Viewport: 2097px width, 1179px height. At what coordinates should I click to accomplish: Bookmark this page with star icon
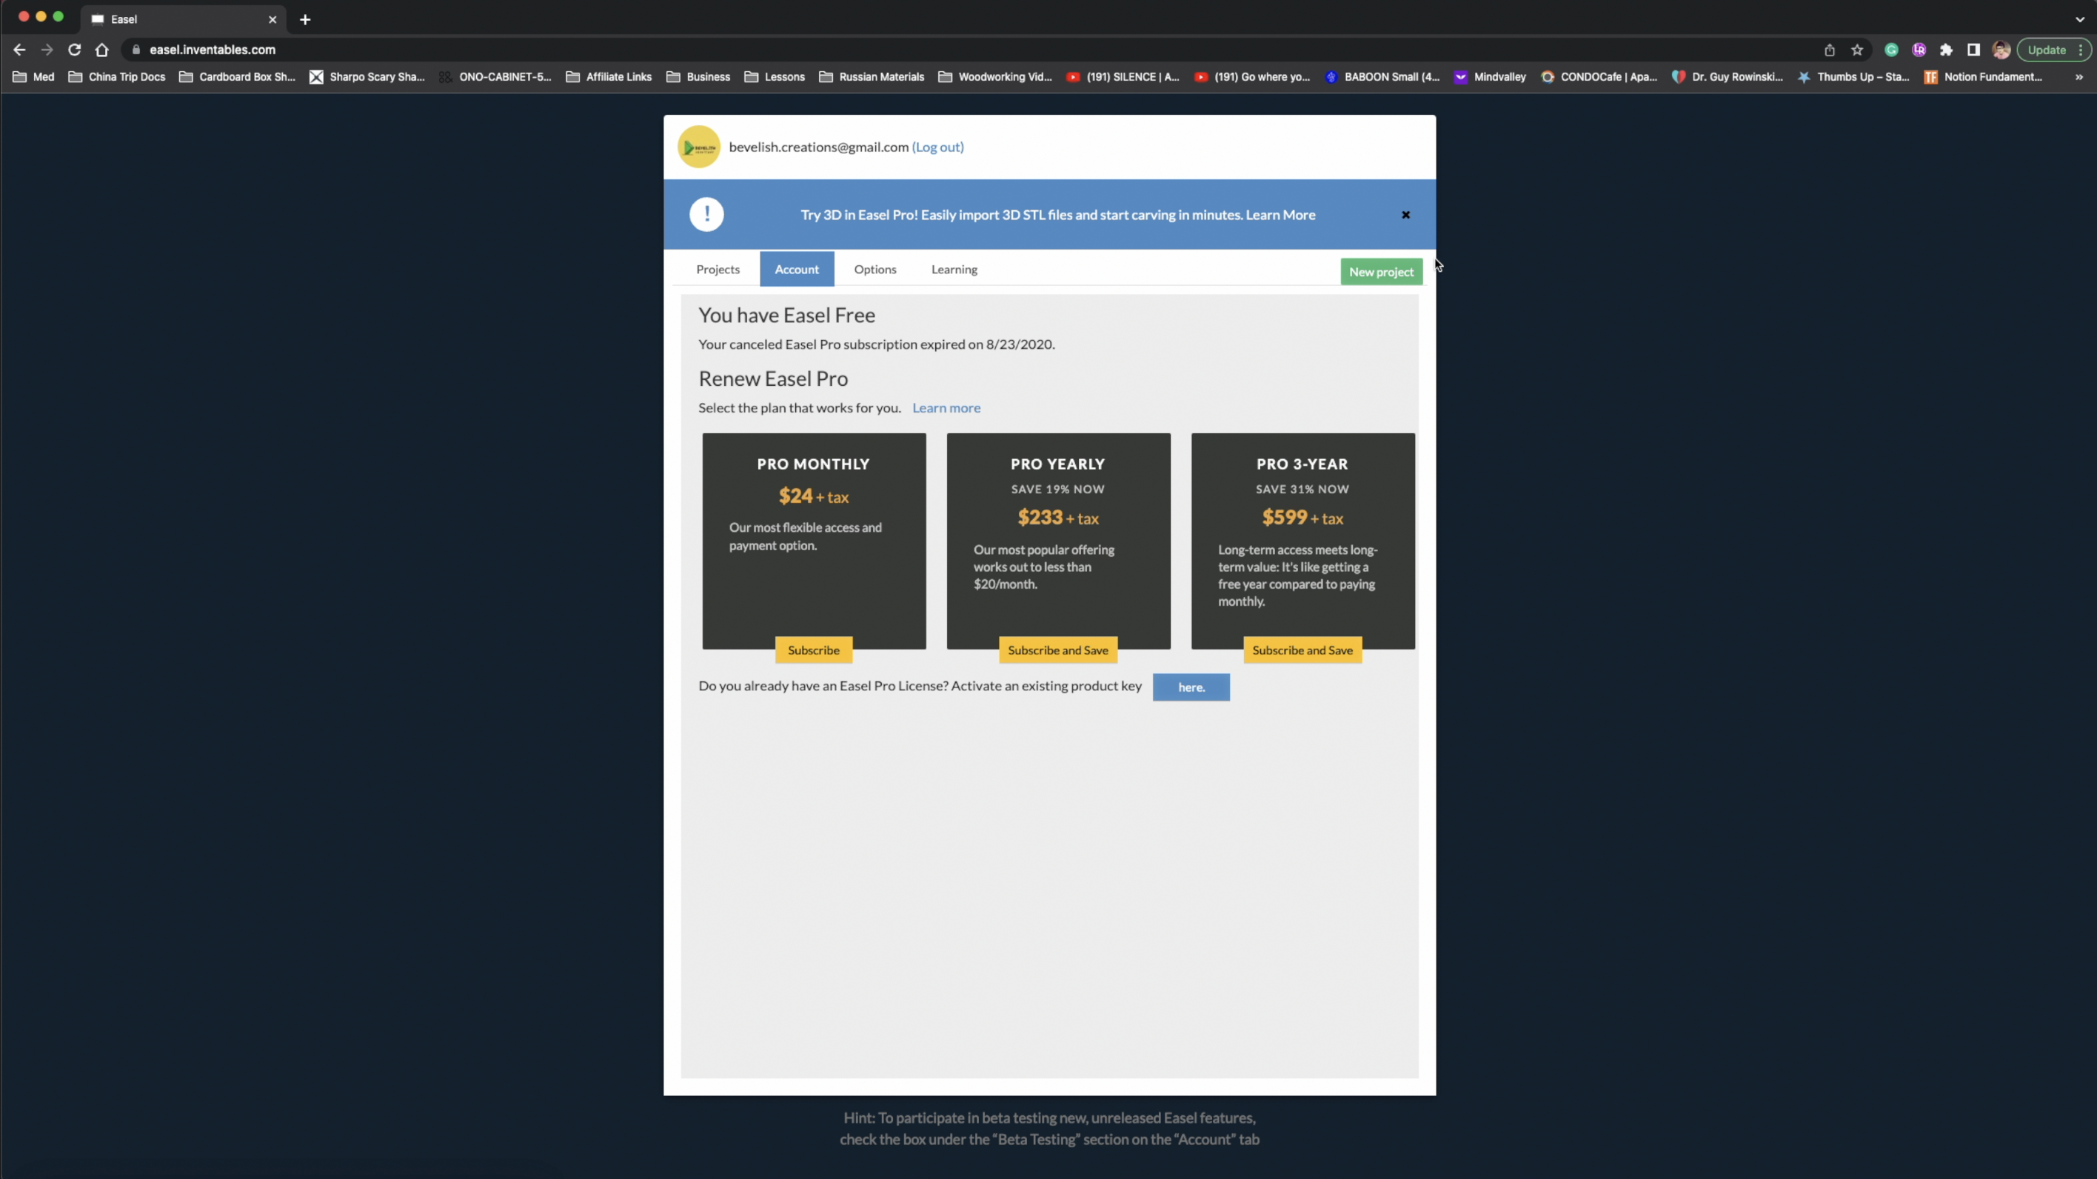(1857, 50)
